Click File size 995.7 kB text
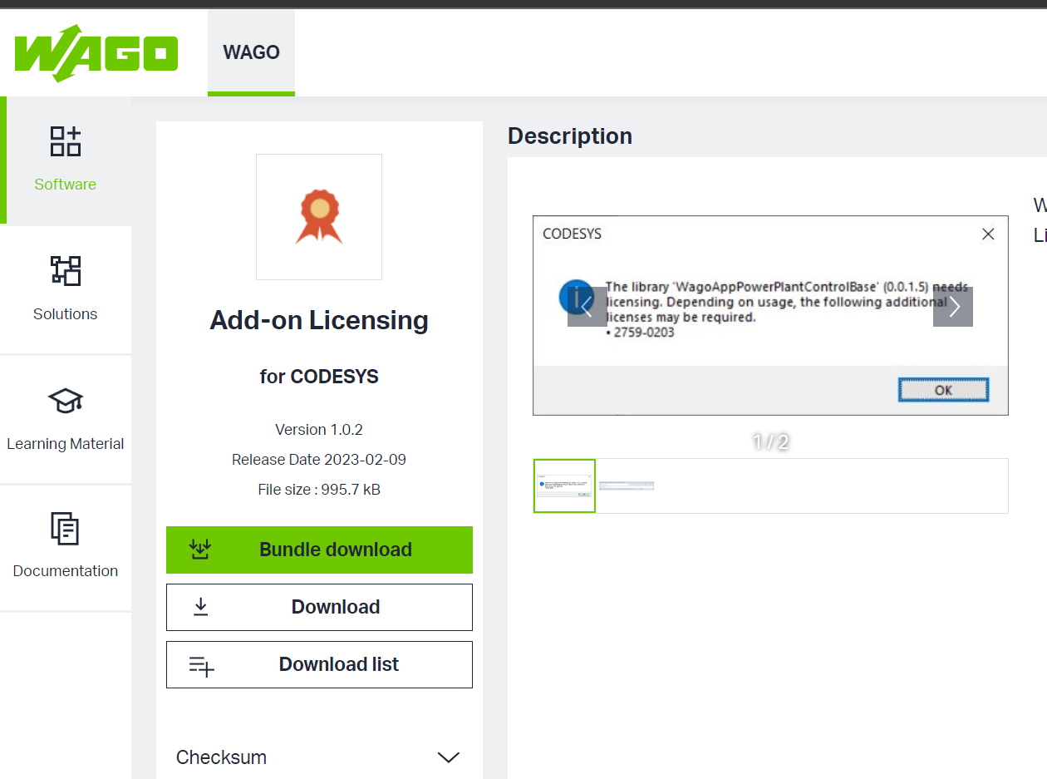The height and width of the screenshot is (779, 1047). 319,490
